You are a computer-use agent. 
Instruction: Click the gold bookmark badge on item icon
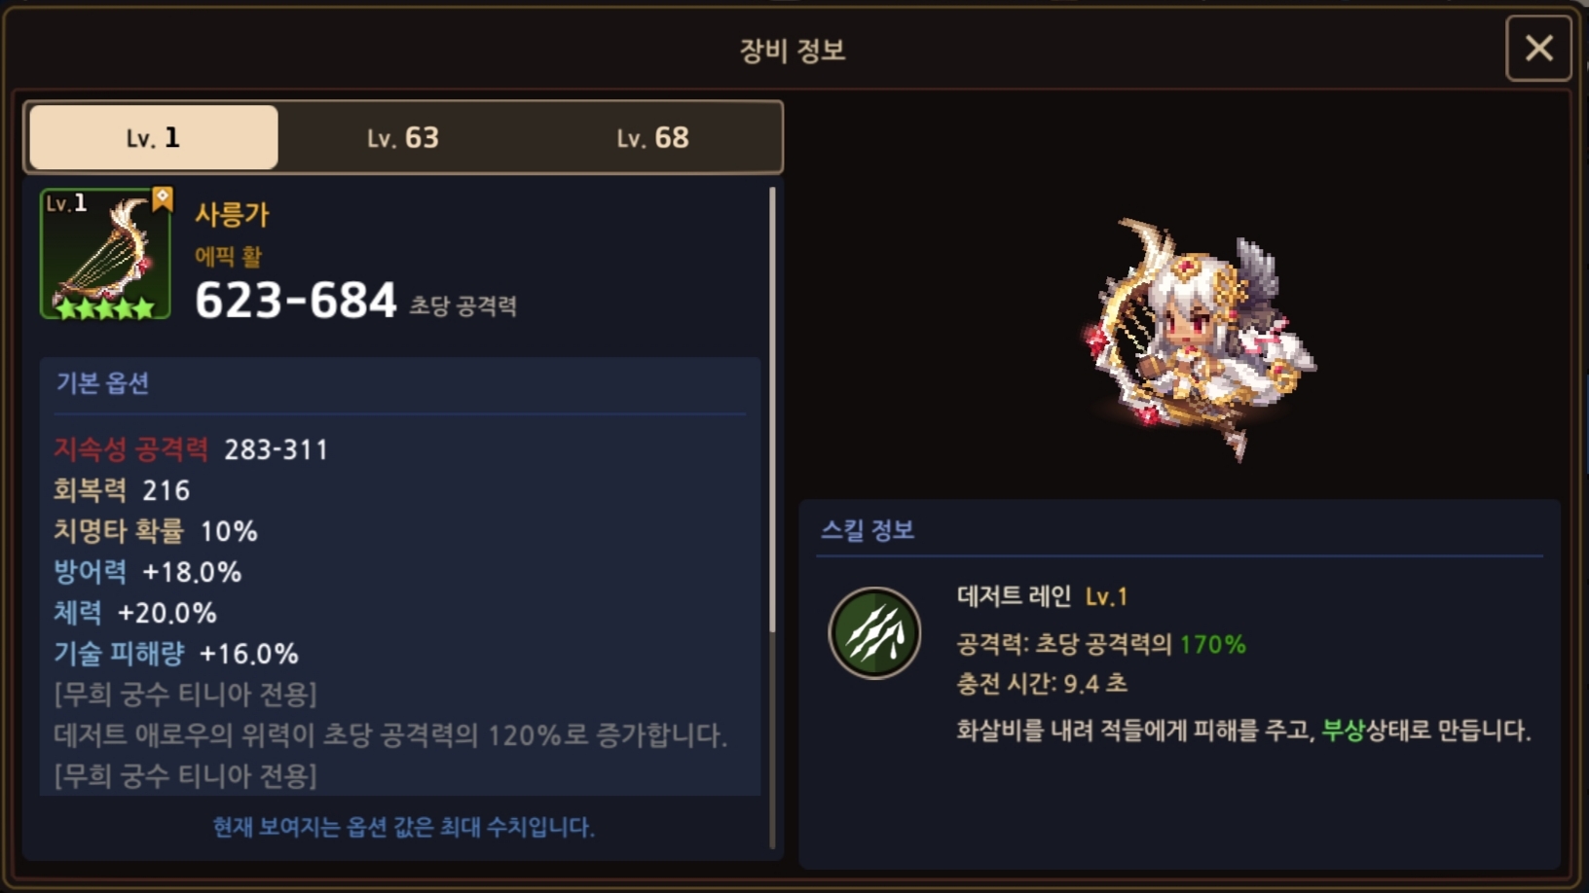tap(162, 198)
